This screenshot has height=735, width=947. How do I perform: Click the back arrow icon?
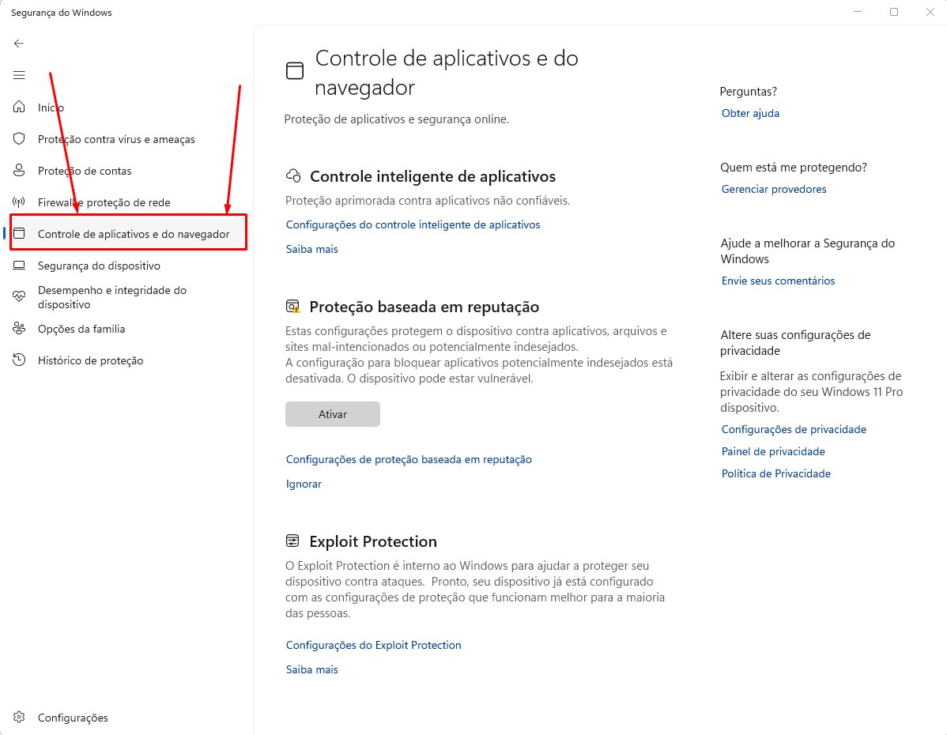pyautogui.click(x=19, y=43)
